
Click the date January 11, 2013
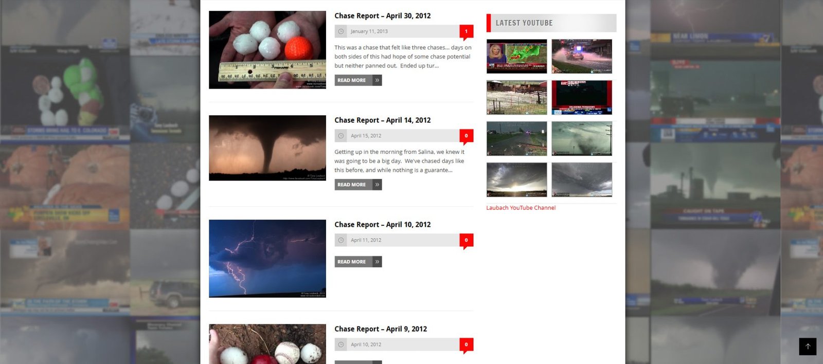(x=369, y=31)
